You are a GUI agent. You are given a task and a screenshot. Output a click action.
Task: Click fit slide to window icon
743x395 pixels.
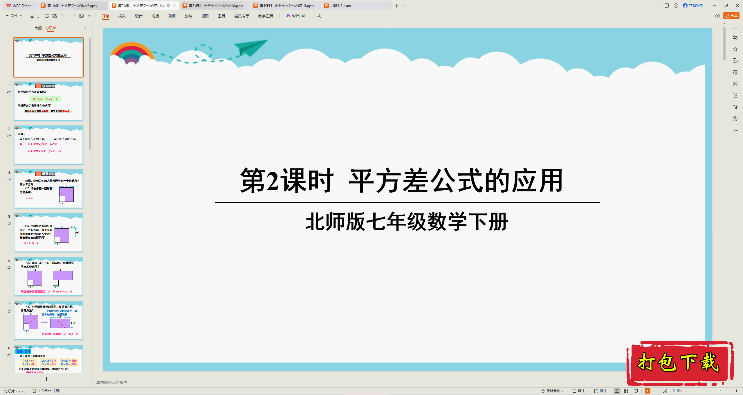coord(665,391)
